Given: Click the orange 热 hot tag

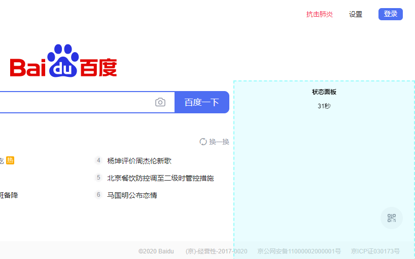Looking at the screenshot, I should point(10,160).
